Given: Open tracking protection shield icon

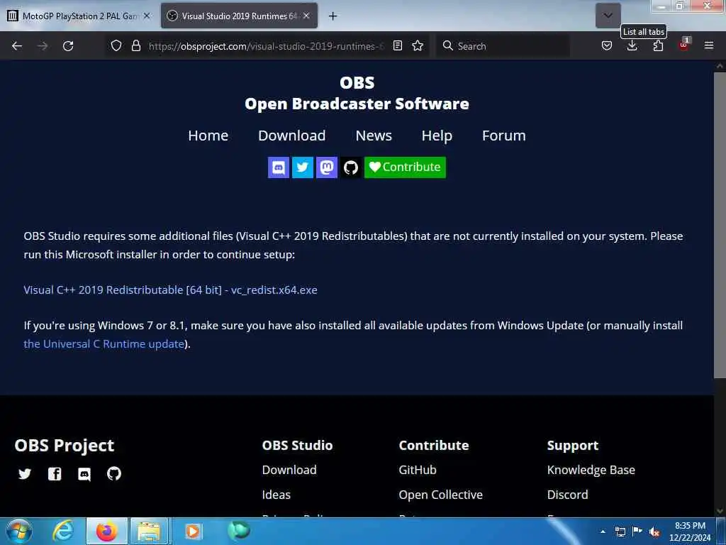Looking at the screenshot, I should click(116, 45).
